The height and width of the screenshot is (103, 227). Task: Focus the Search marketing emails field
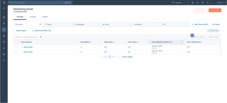coord(29,37)
